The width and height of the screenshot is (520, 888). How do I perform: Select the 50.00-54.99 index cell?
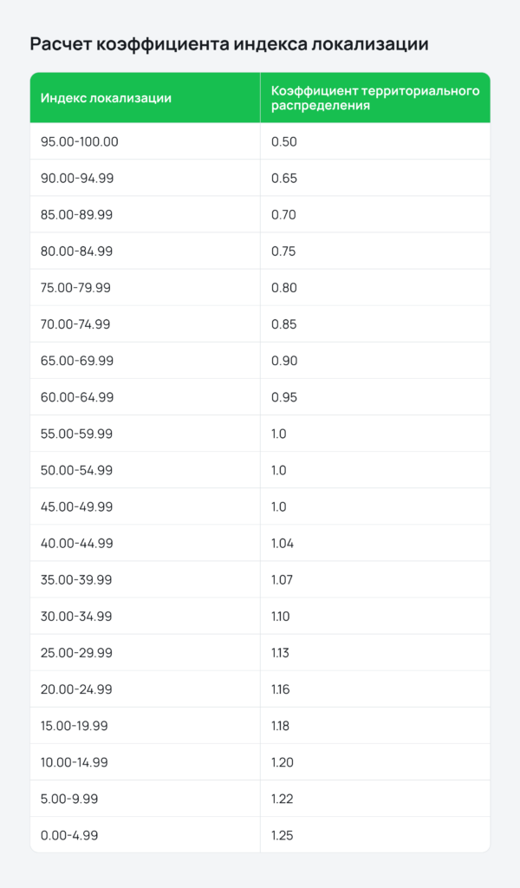pos(76,470)
